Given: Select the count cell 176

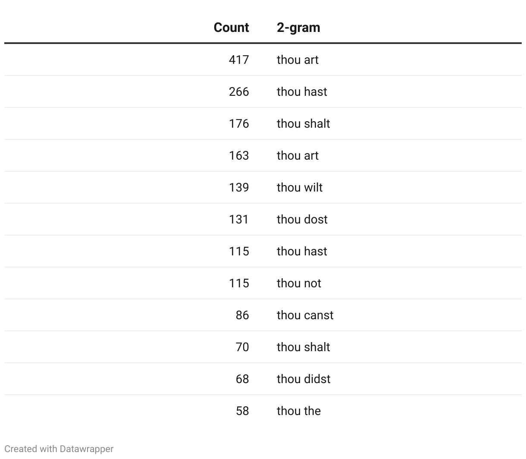Looking at the screenshot, I should pyautogui.click(x=239, y=123).
